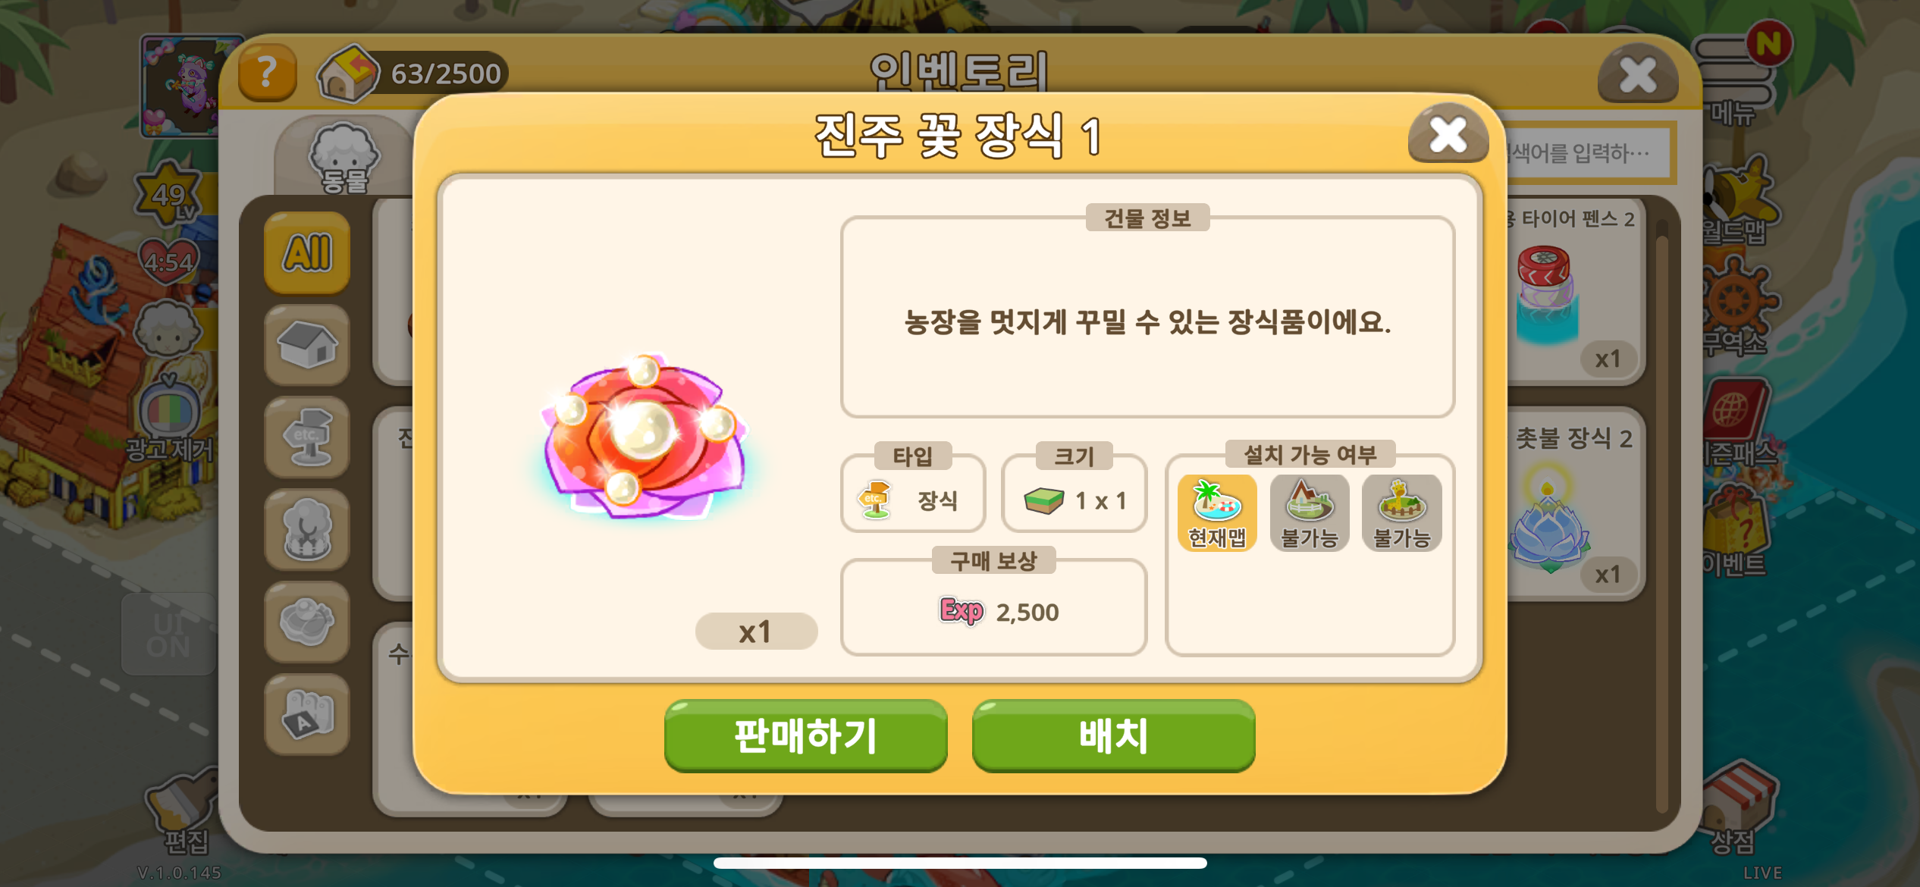1920x887 pixels.
Task: Filter inventory by food plate icon
Action: [307, 622]
